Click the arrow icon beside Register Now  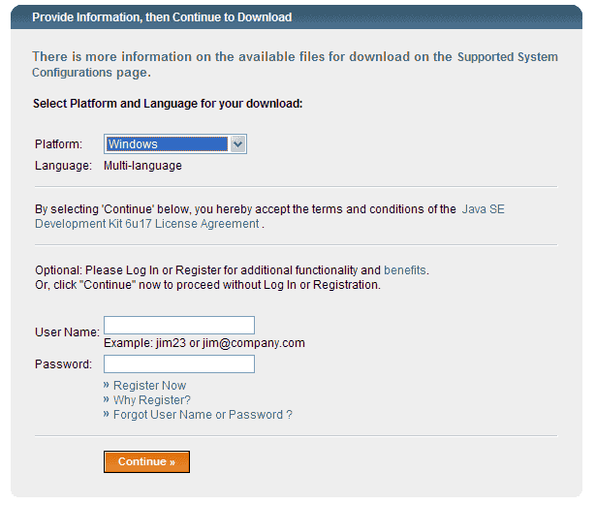pos(107,386)
